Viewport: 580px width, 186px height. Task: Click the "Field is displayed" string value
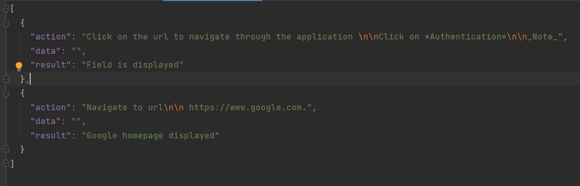tap(132, 65)
